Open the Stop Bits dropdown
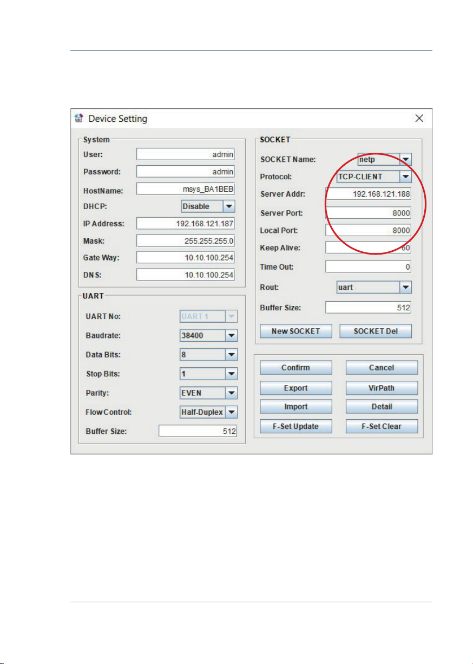Screen dimensions: 473x664 point(208,374)
